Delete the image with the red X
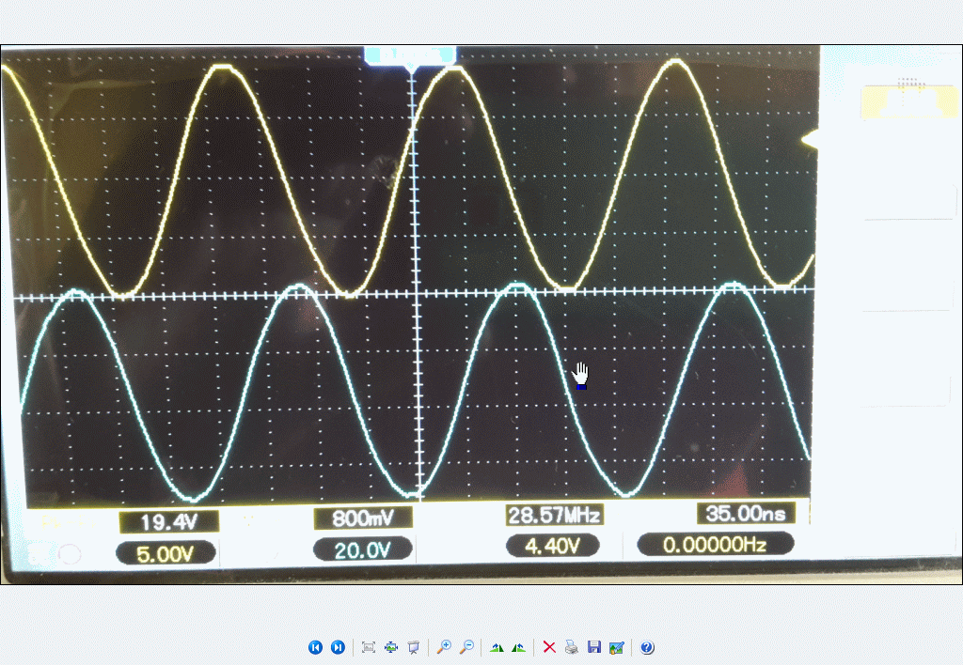The height and width of the screenshot is (665, 963). point(549,647)
